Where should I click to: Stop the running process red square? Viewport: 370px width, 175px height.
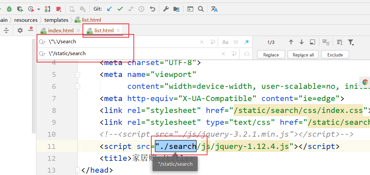click(59, 9)
